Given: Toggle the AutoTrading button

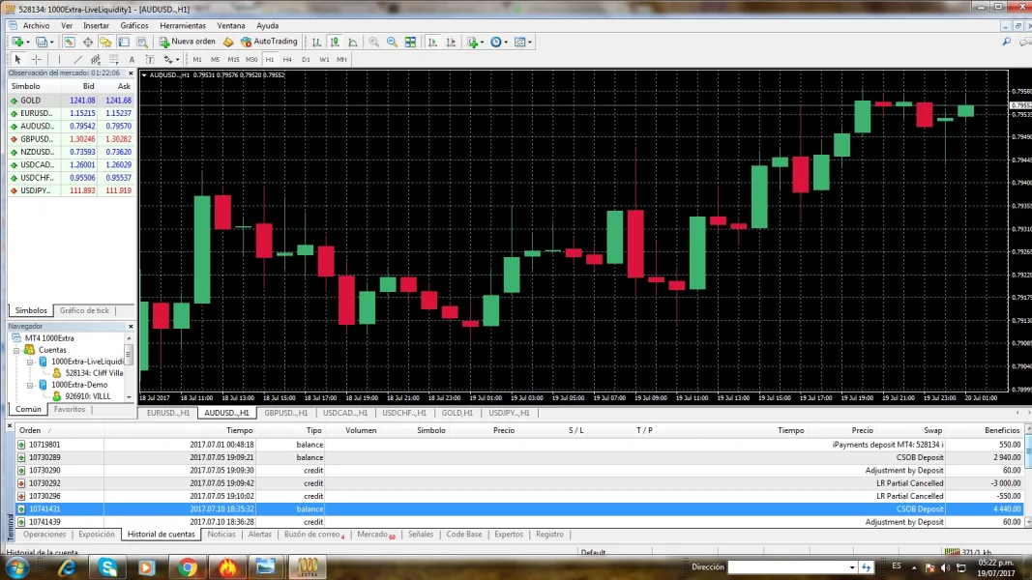Looking at the screenshot, I should 269,43.
